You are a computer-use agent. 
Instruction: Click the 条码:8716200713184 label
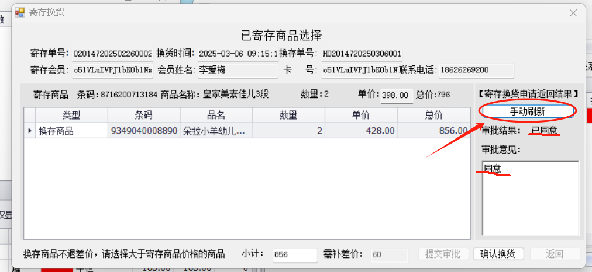tap(118, 94)
